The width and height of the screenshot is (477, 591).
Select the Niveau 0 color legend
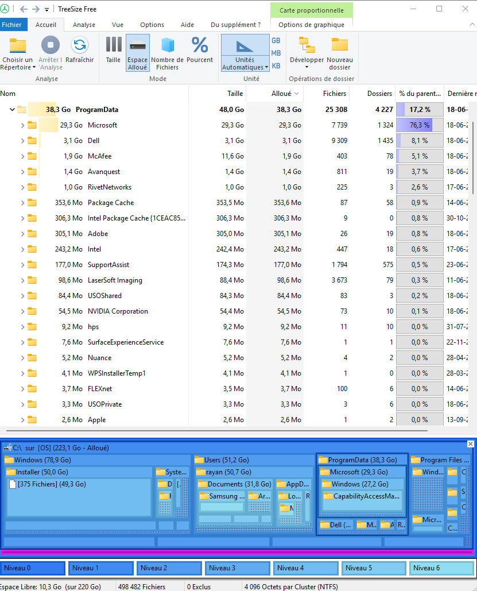tap(33, 568)
